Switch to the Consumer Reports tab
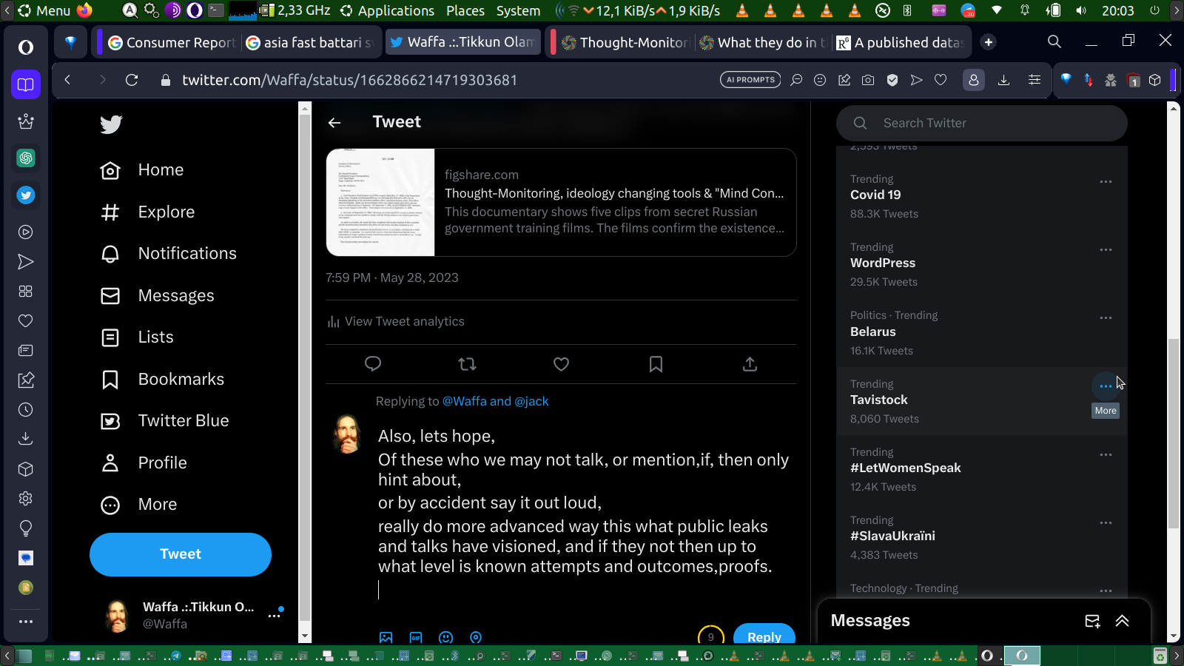 coord(171,43)
